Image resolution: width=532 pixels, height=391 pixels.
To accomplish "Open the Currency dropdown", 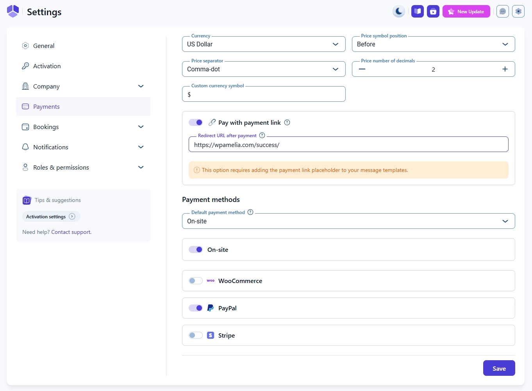I will coord(264,44).
